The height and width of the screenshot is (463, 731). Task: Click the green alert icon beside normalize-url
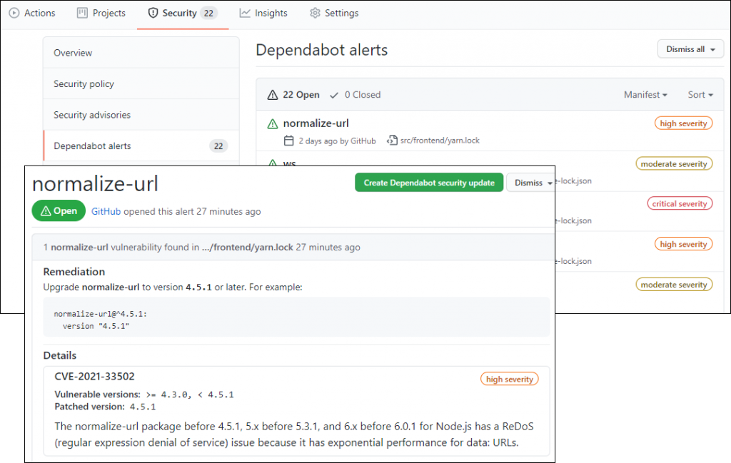click(x=272, y=123)
